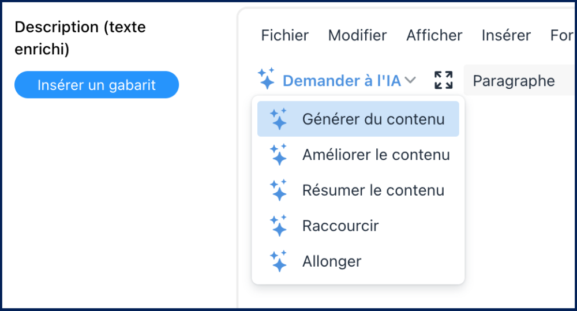Open the Modifier menu
This screenshot has height=311, width=577.
[357, 35]
